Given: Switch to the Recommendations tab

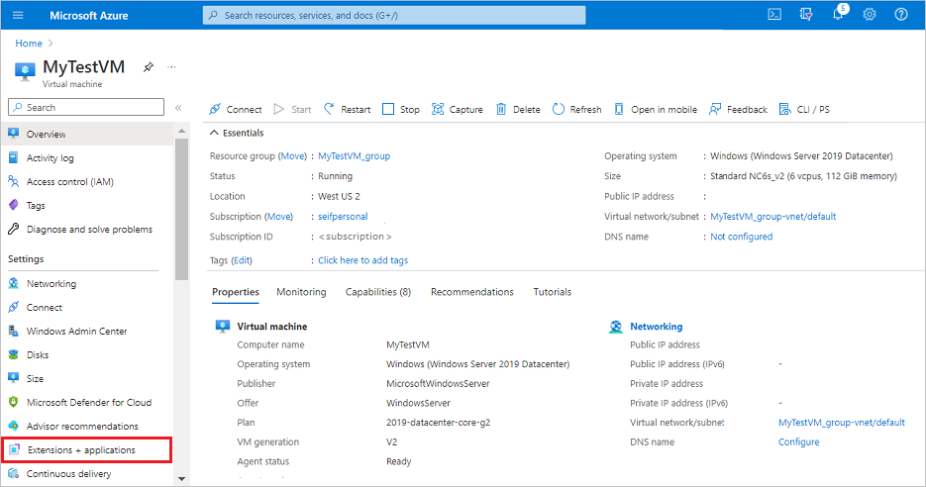Looking at the screenshot, I should [471, 292].
